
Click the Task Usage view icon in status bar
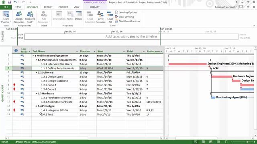[x=203, y=142]
